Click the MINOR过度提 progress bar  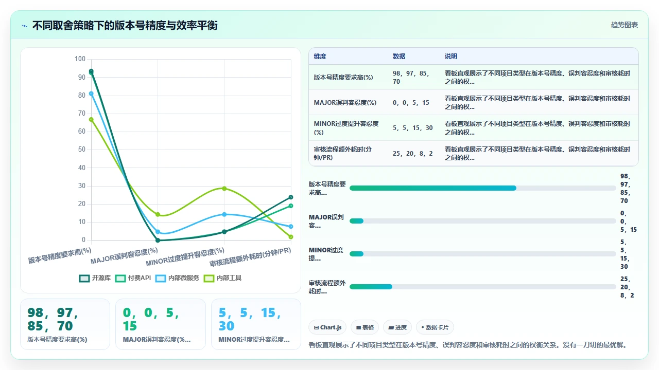point(482,254)
